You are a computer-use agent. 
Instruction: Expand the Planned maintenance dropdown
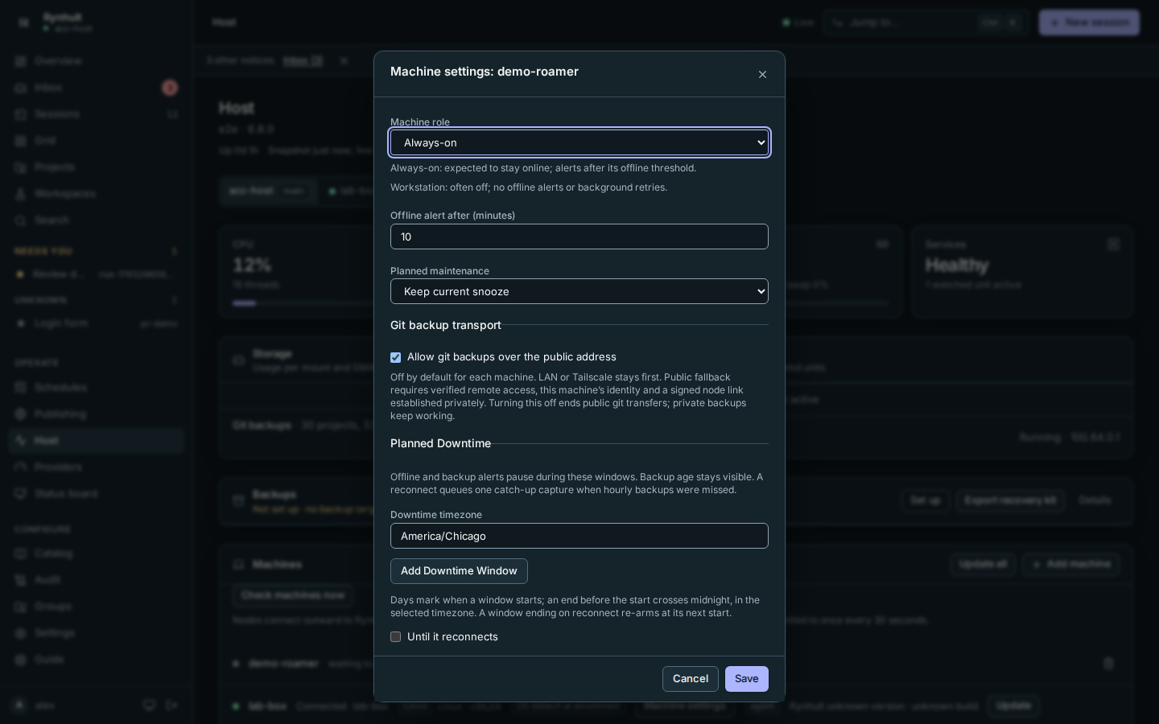pyautogui.click(x=579, y=291)
